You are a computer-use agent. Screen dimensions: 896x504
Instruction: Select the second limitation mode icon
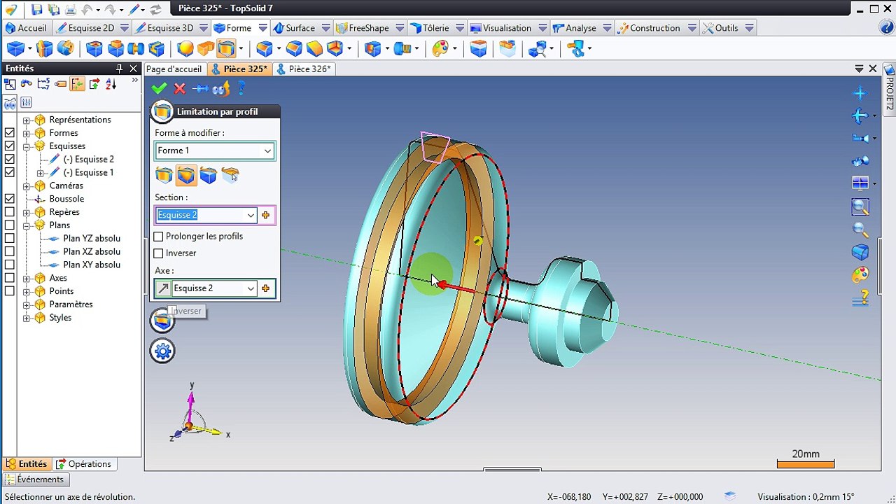(186, 175)
